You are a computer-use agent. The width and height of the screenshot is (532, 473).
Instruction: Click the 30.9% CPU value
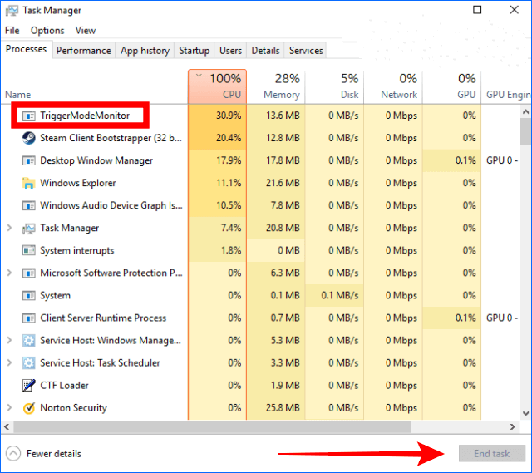229,116
